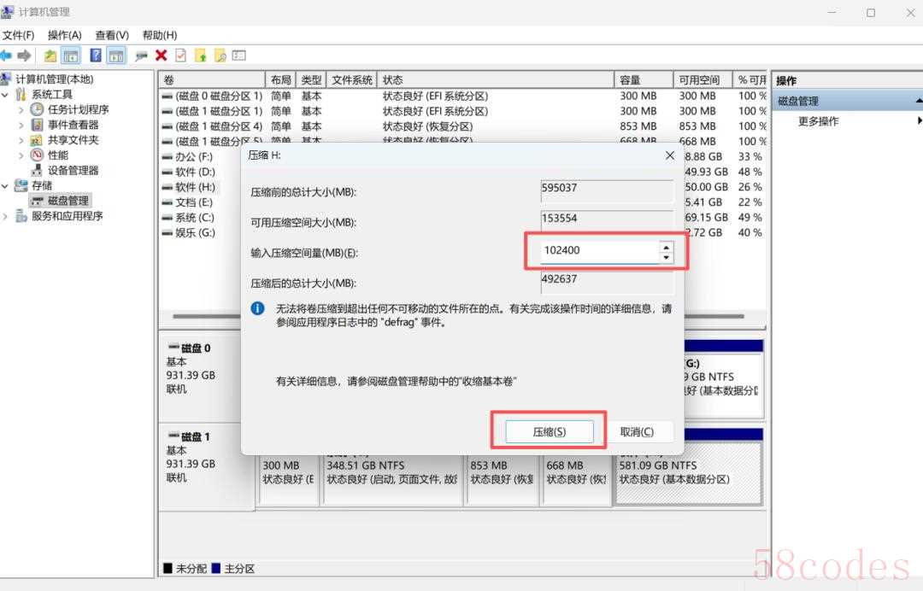Click the folder with magnifier toolbar icon

tap(220, 56)
